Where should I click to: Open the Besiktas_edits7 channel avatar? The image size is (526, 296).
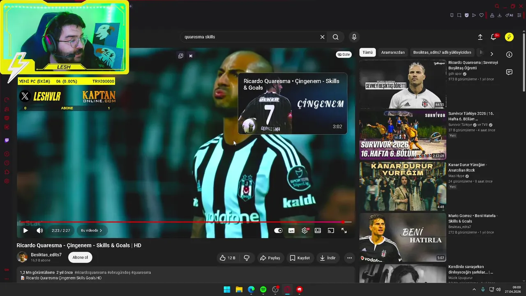pos(22,257)
